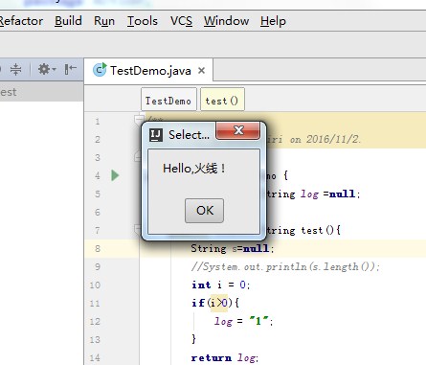Toggle the fold marker at line 7

137,228
